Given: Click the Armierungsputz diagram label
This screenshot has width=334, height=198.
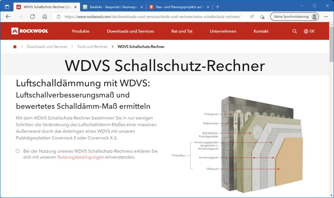Looking at the screenshot, I should (209, 158).
